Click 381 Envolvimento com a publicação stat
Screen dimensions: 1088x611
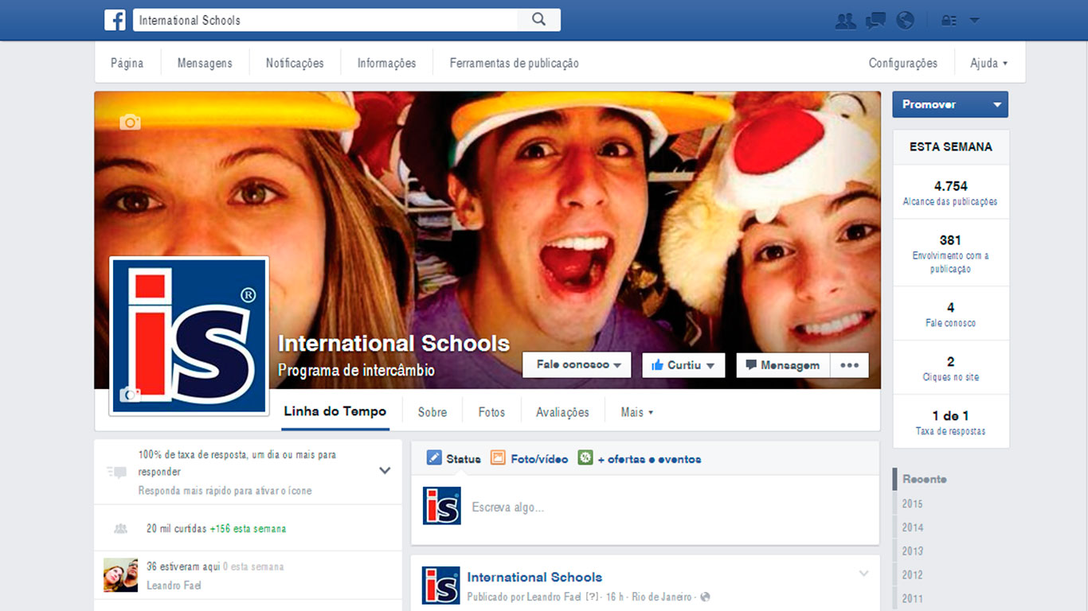950,253
